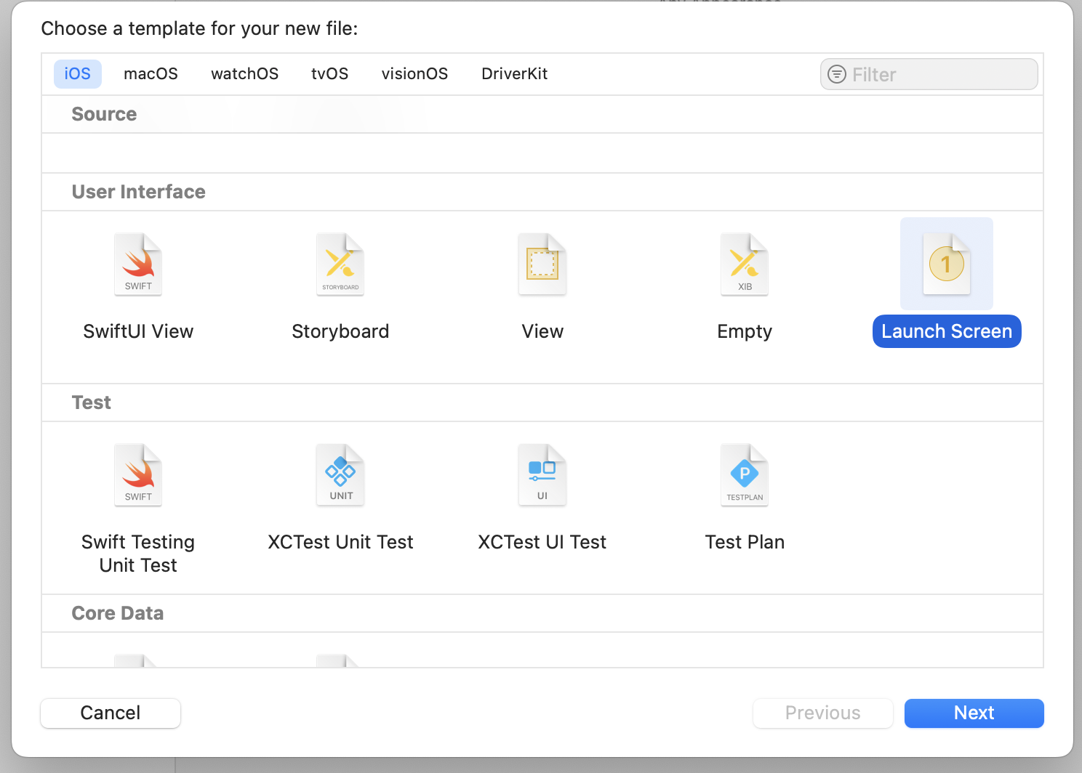Image resolution: width=1082 pixels, height=773 pixels.
Task: Click the Cancel button
Action: (111, 713)
